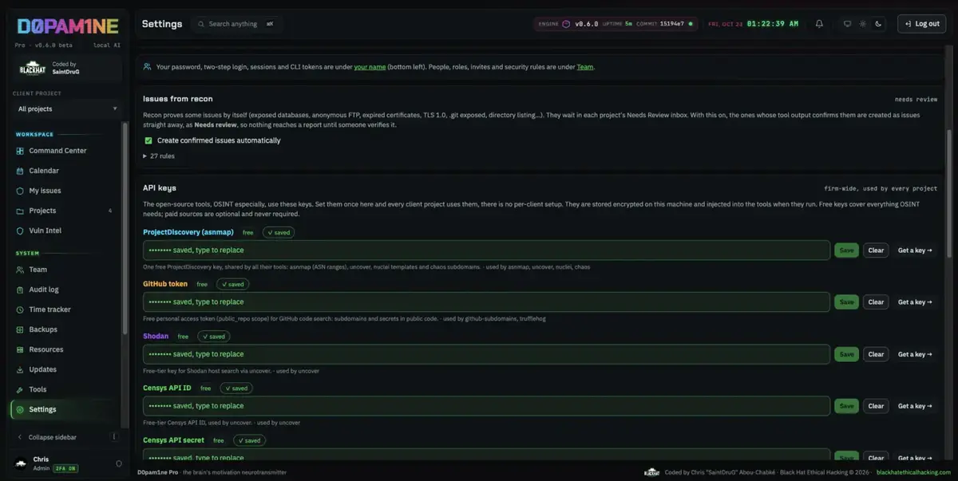Clear the GitHub token
This screenshot has height=481, width=958.
point(876,302)
